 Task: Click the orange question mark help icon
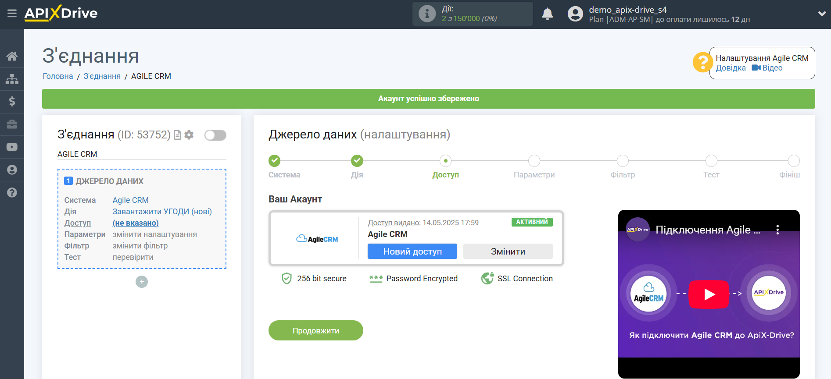pos(702,62)
